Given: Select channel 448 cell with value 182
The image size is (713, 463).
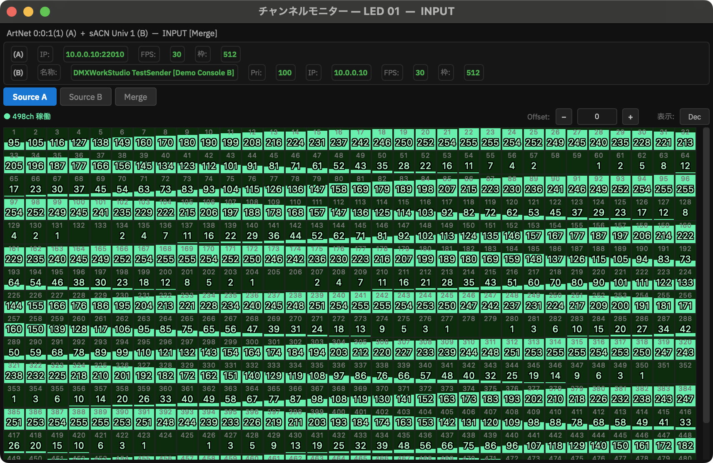Looking at the screenshot, I should coord(686,442).
